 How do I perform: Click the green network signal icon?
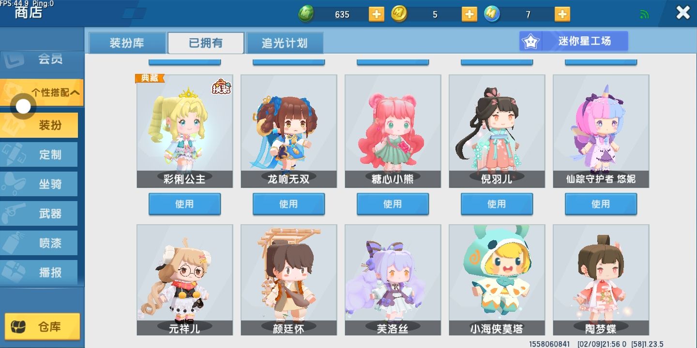pyautogui.click(x=644, y=14)
